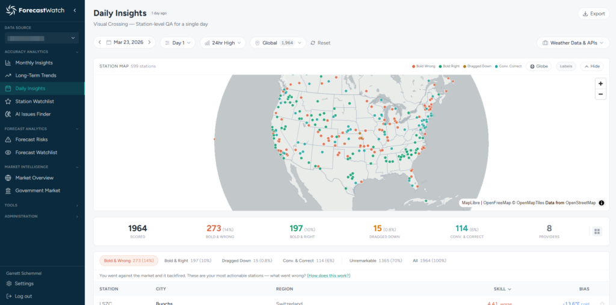
Task: Click the map attribution info icon
Action: pyautogui.click(x=601, y=203)
